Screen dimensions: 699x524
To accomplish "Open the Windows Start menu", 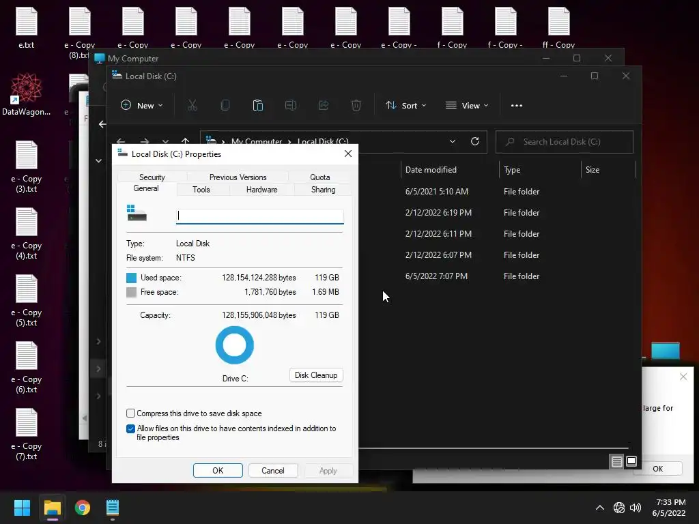I will coord(22,508).
